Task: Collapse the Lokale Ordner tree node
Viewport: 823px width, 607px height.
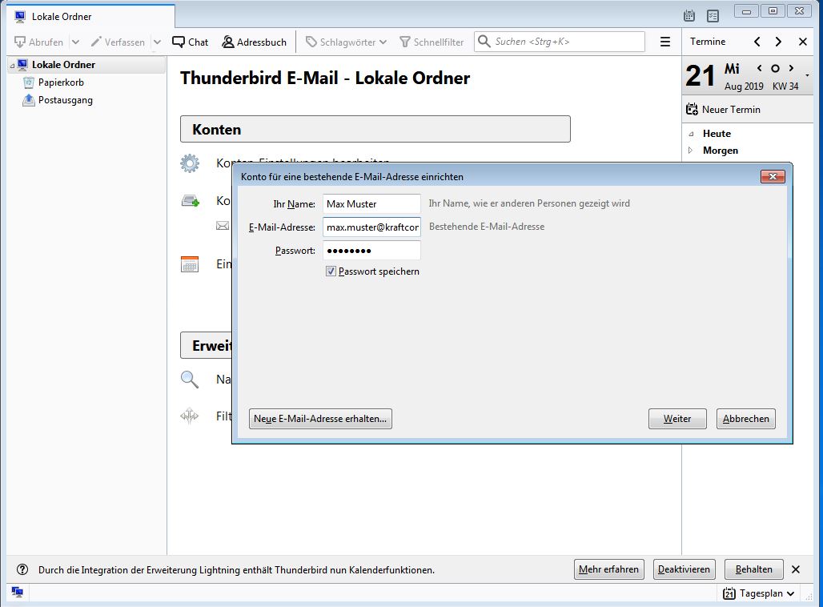Action: tap(12, 66)
